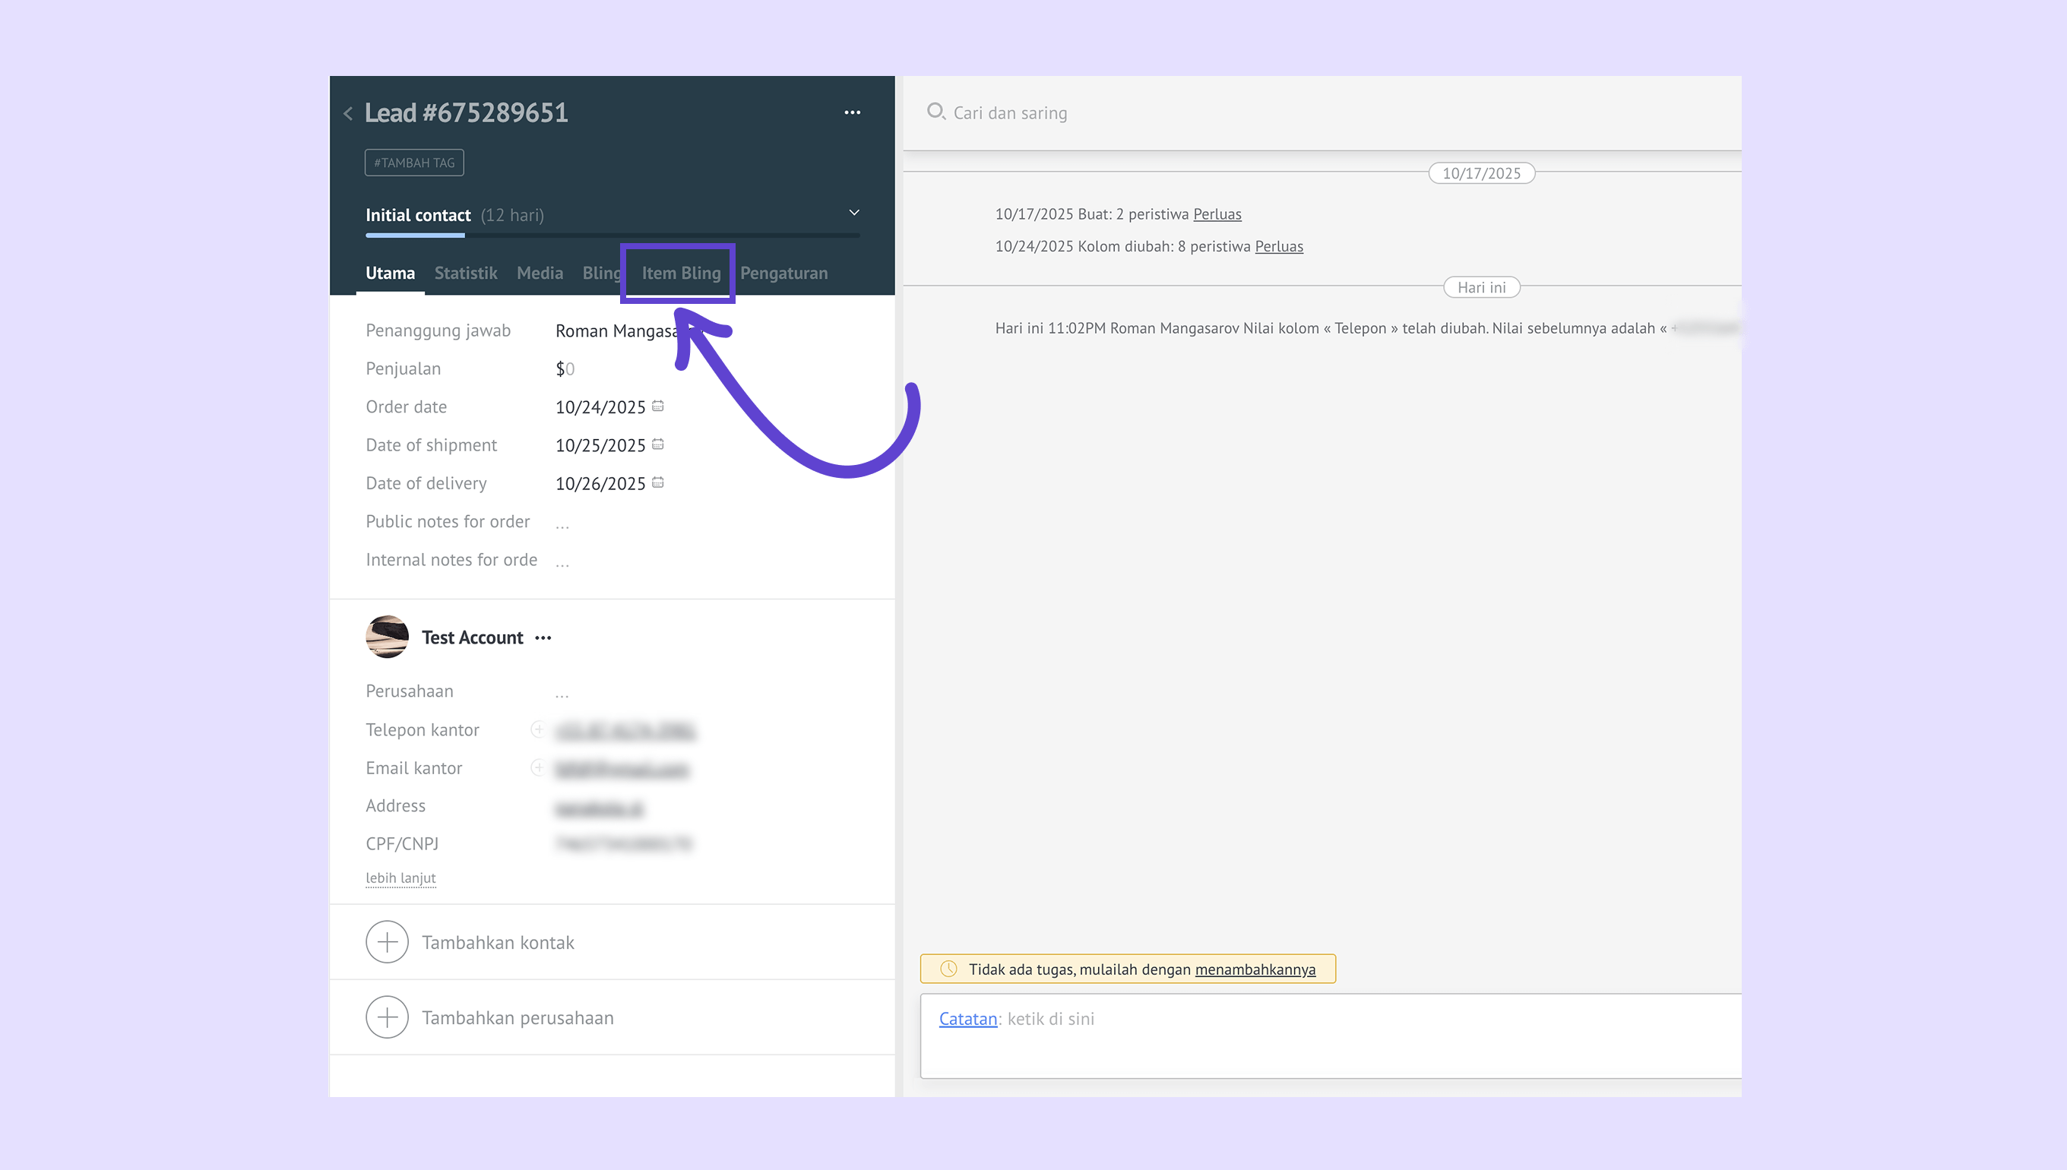
Task: Expand the Initial contact stage dropdown
Action: tap(853, 213)
